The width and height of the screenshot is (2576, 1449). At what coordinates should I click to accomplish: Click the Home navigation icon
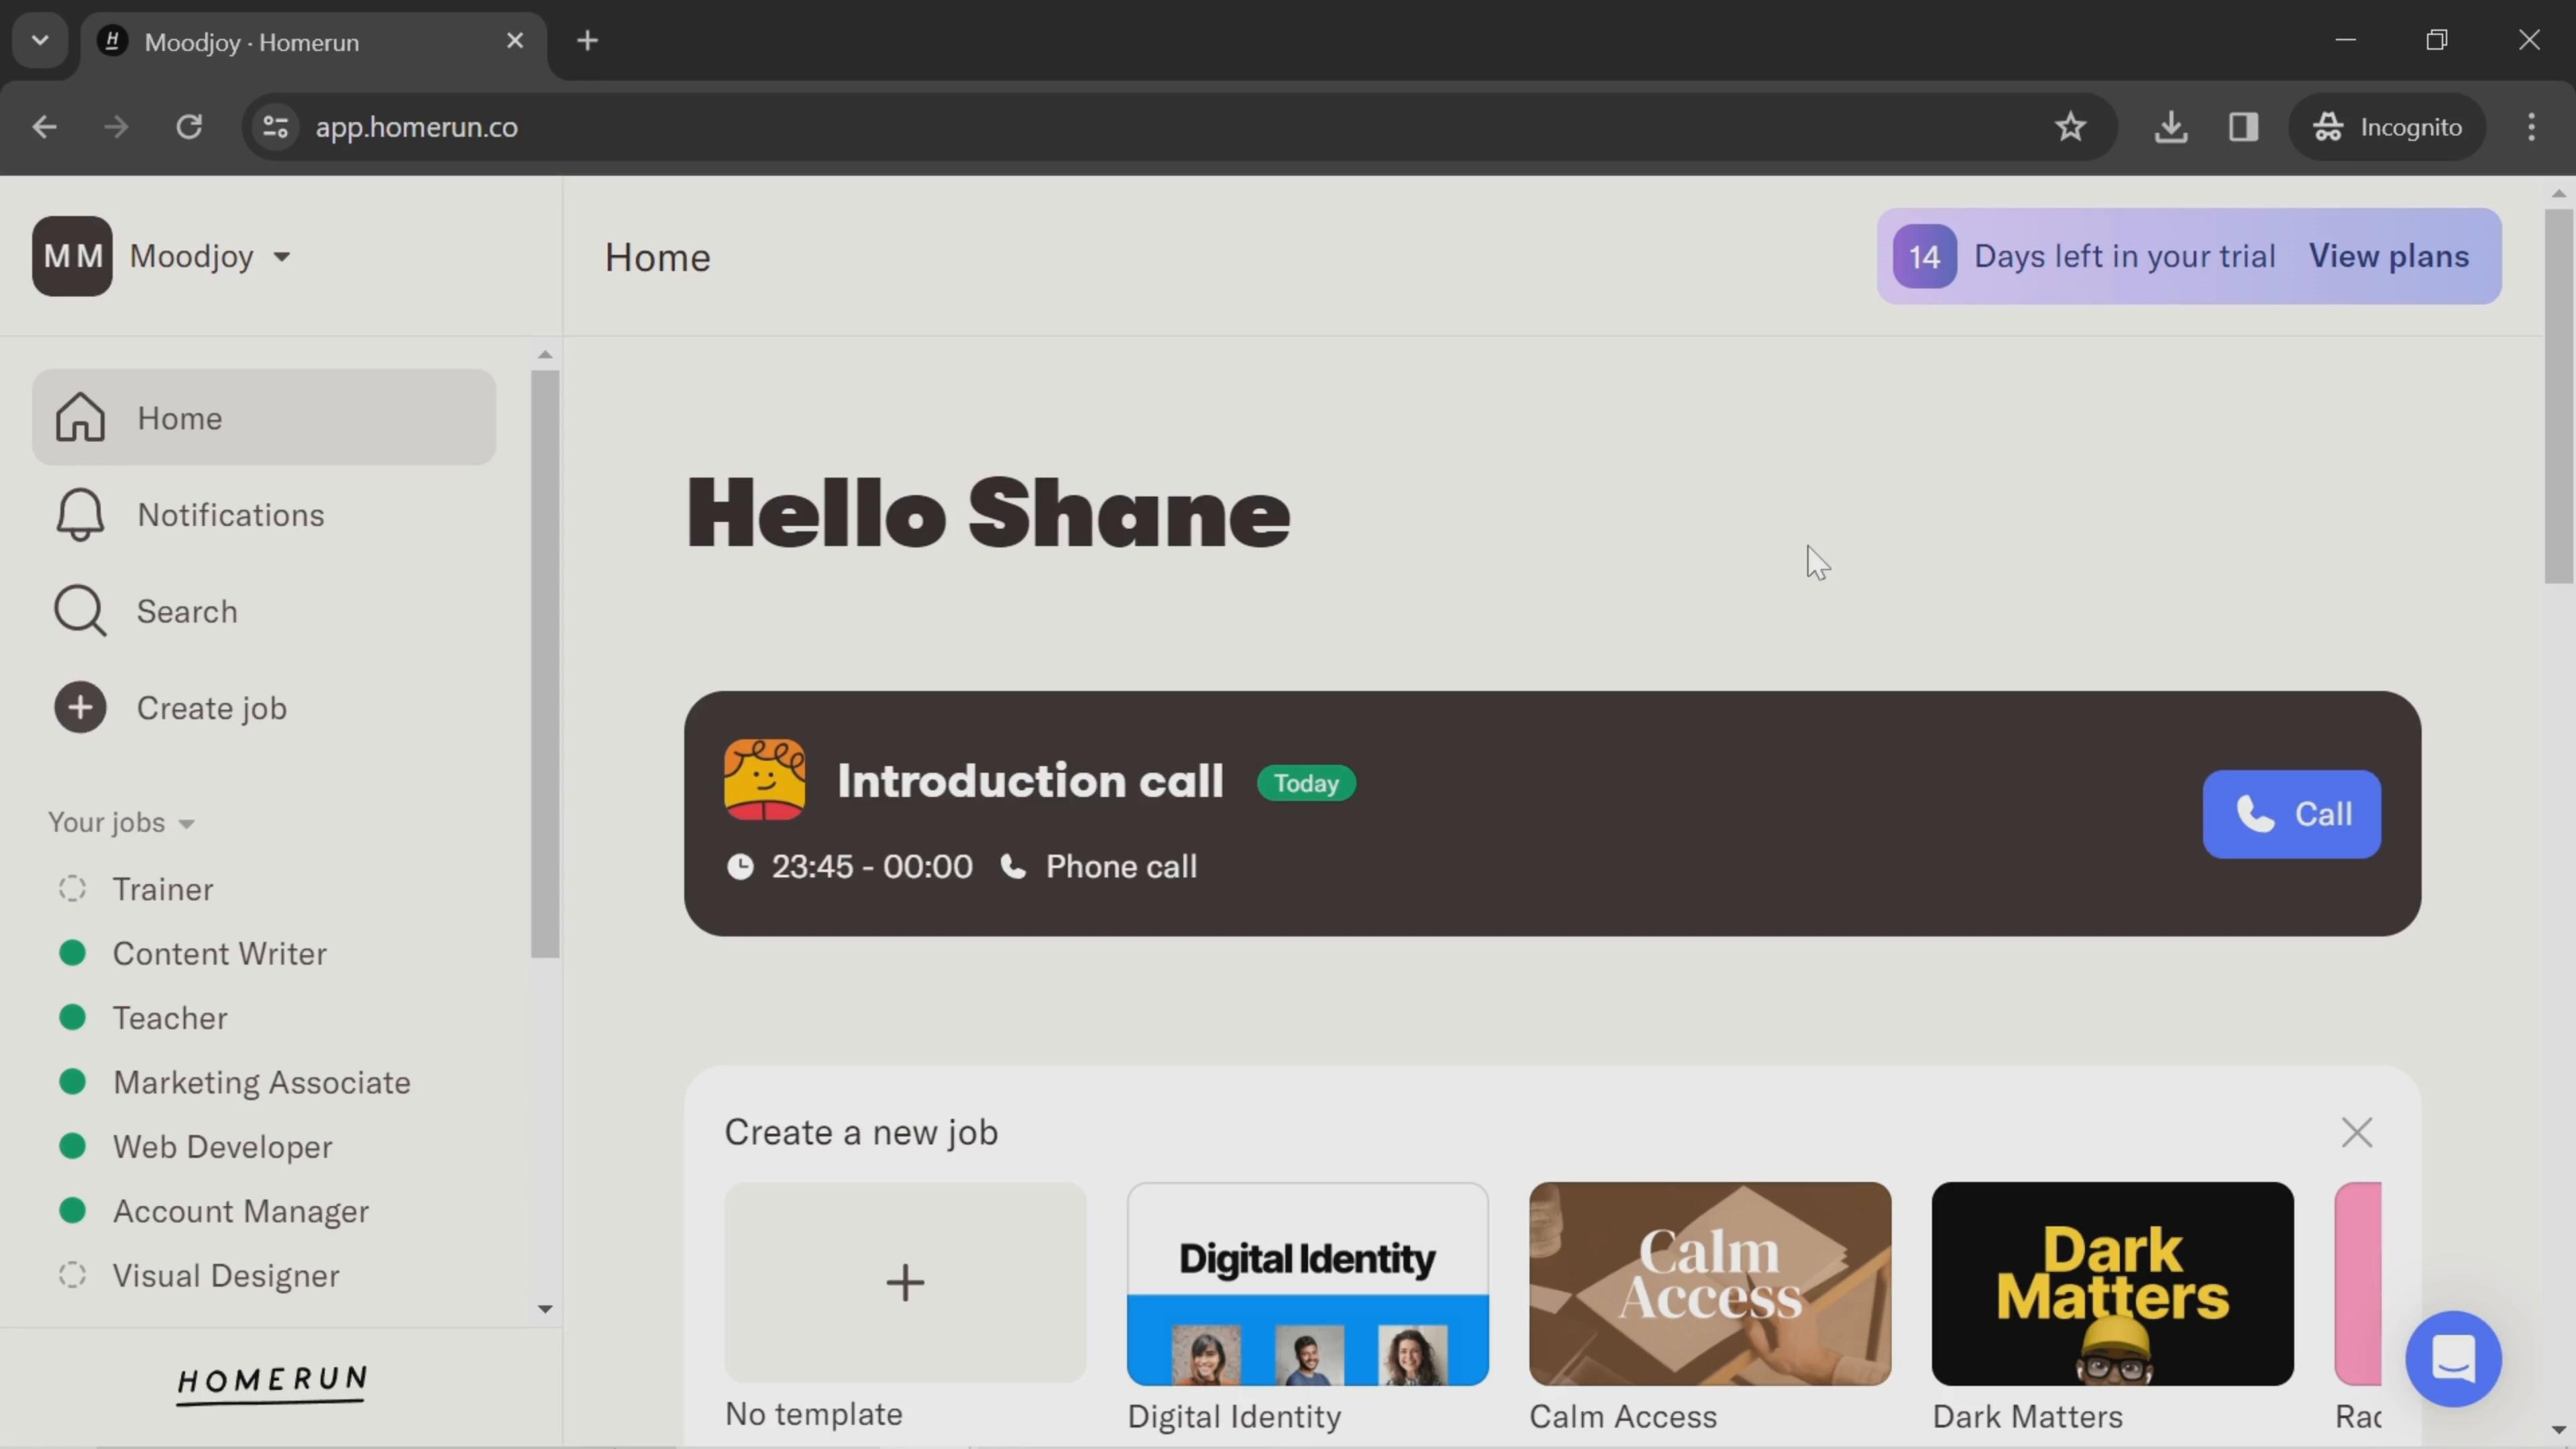[x=78, y=416]
